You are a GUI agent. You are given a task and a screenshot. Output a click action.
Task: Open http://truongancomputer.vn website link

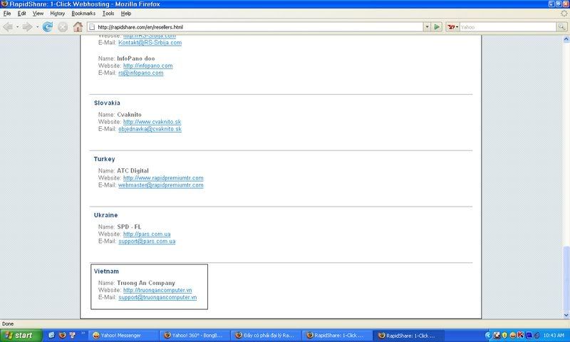coord(157,290)
